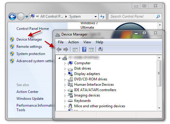
Task: Click the blue Back button in Control Panel
Action: pyautogui.click(x=12, y=16)
